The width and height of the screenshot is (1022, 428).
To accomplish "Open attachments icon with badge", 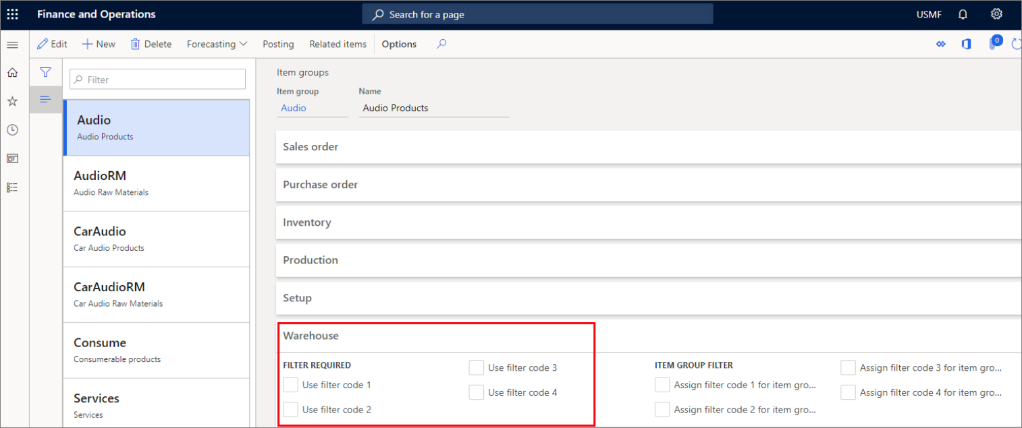I will (994, 43).
